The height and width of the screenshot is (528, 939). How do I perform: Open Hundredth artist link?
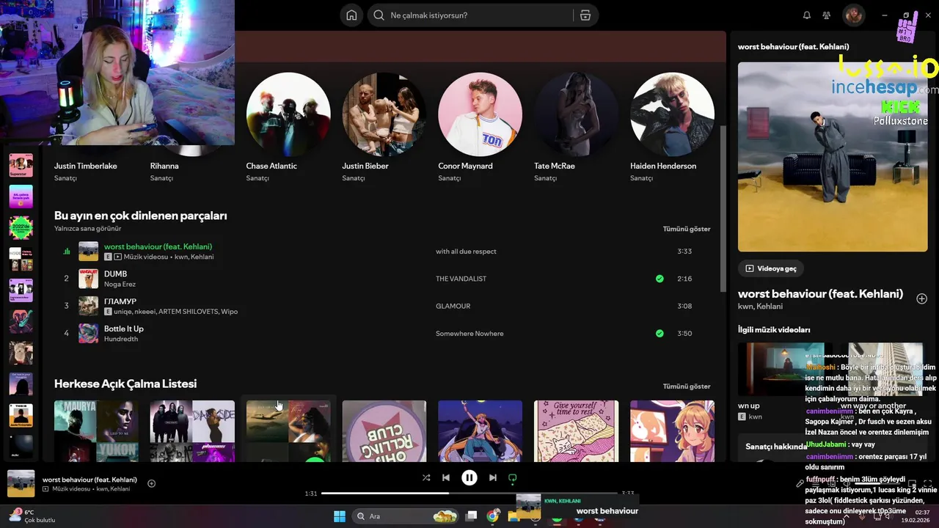coord(121,339)
